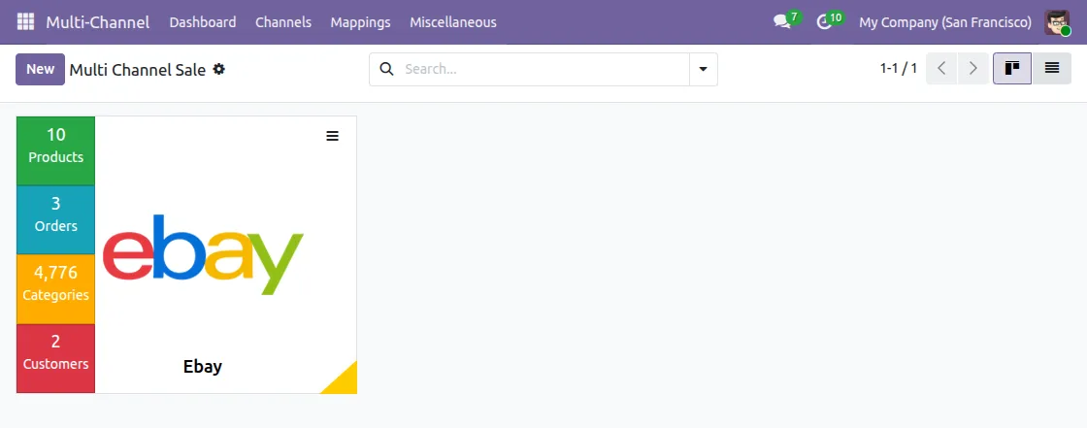
Task: Go to next page of records
Action: (x=973, y=69)
